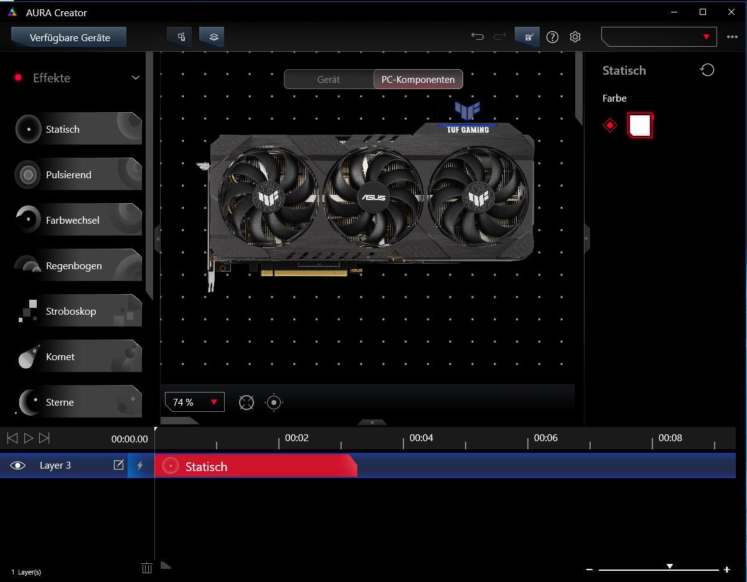Open the white Farbe color swatch
747x582 pixels.
640,125
